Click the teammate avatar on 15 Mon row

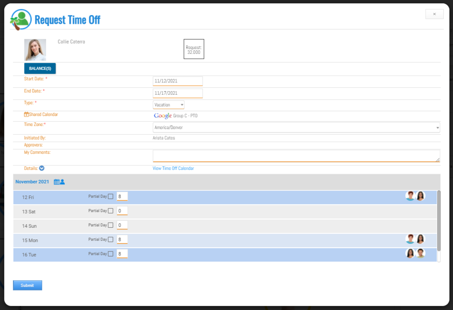click(x=411, y=239)
